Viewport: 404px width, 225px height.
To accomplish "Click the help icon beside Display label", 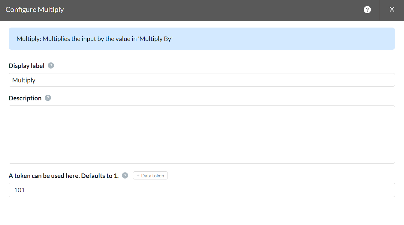I will pyautogui.click(x=51, y=66).
